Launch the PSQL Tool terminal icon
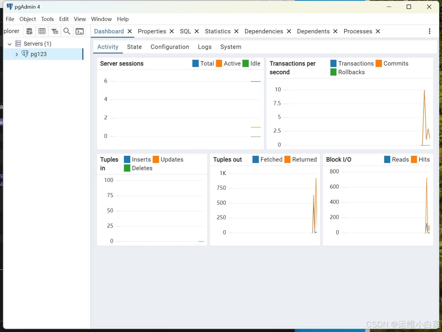Image resolution: width=442 pixels, height=332 pixels. point(80,31)
